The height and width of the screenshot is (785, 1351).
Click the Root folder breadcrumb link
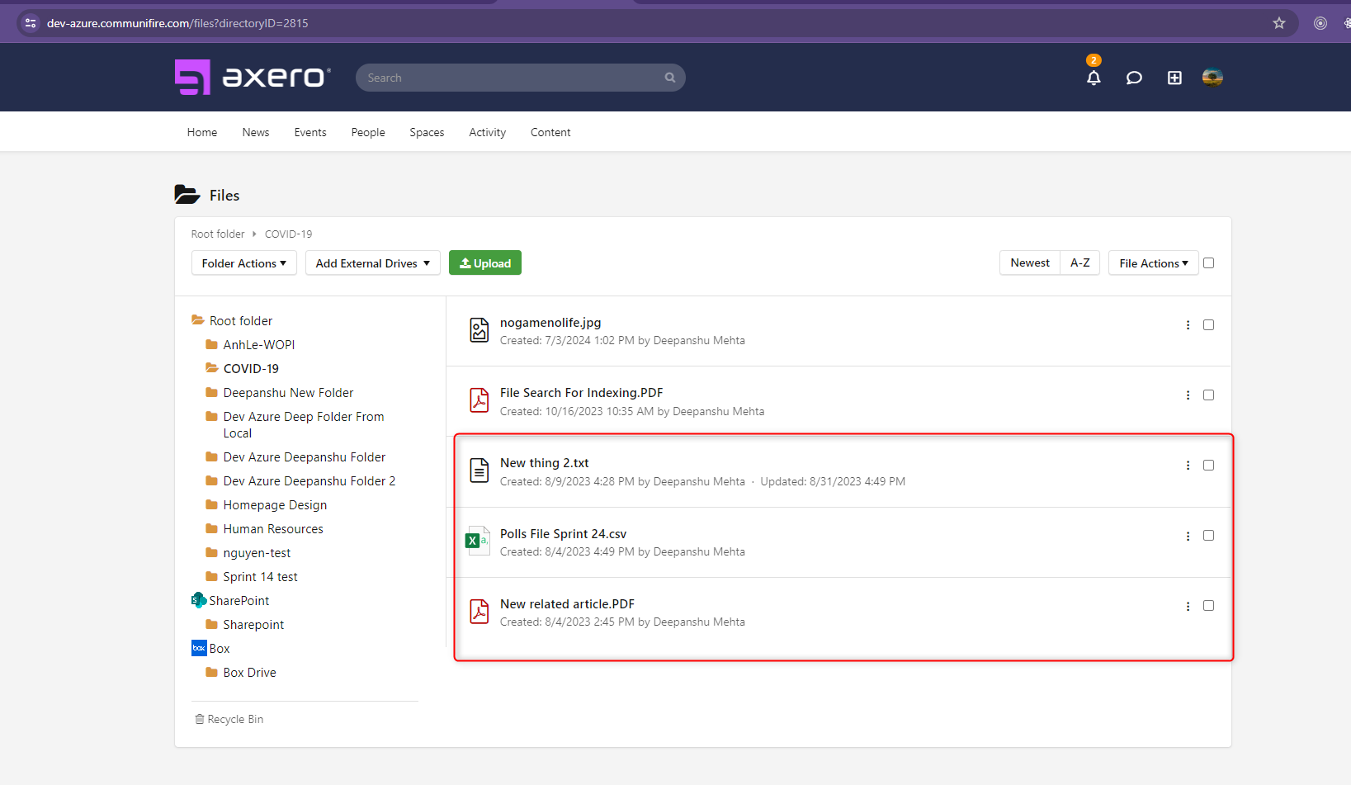point(218,234)
